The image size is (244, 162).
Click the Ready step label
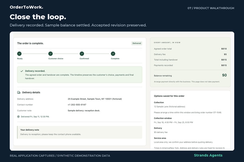[x=20, y=59]
